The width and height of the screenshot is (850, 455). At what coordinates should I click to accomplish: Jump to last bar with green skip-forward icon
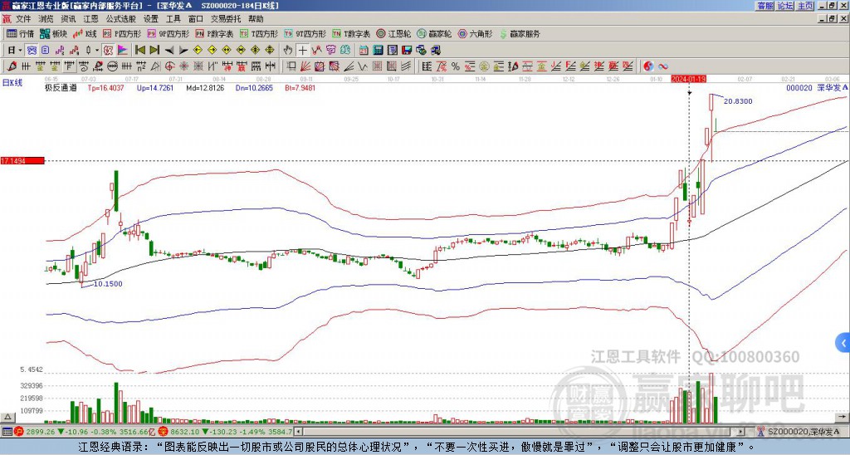154,50
